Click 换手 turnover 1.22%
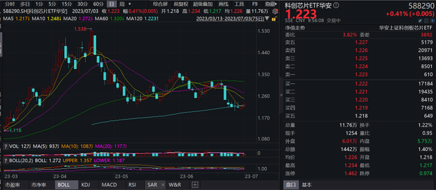This screenshot has height=190, width=436. (x=425, y=125)
